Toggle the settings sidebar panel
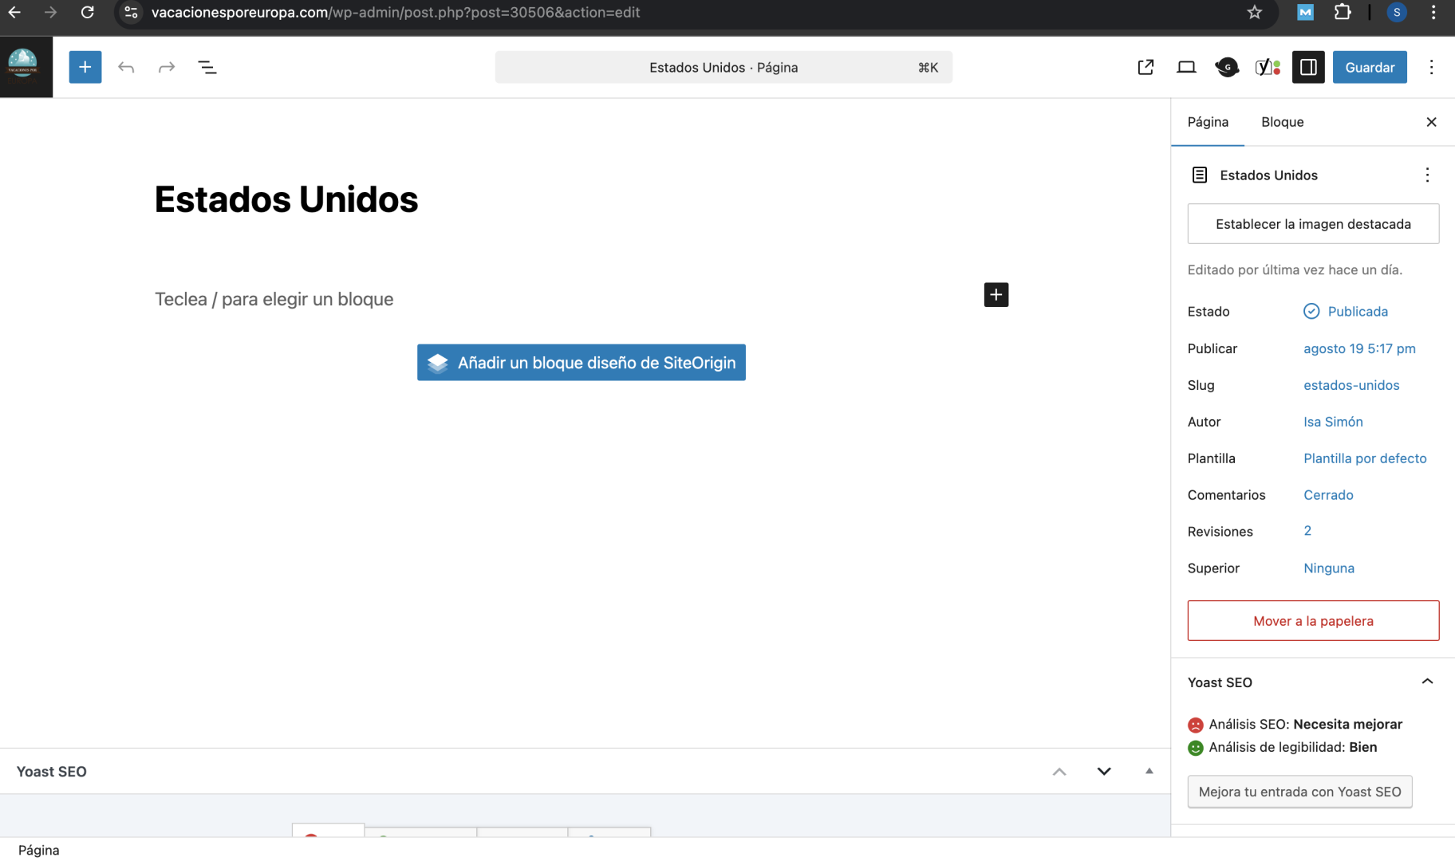The width and height of the screenshot is (1455, 861). click(x=1308, y=67)
